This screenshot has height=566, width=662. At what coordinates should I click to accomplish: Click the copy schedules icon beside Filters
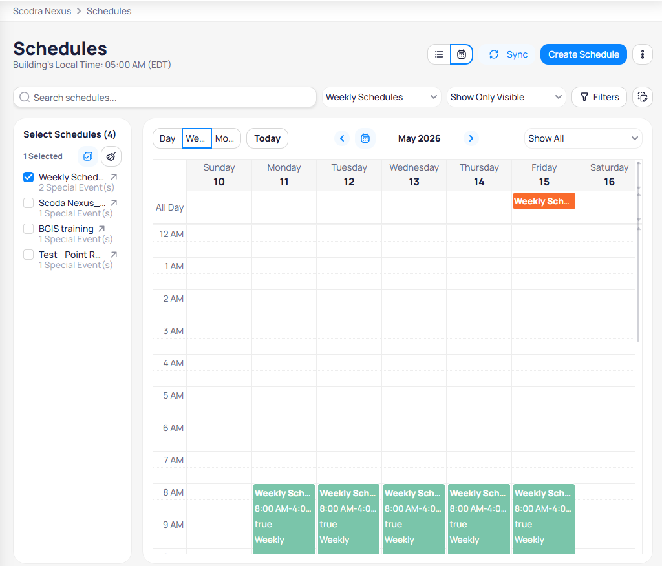pos(643,97)
